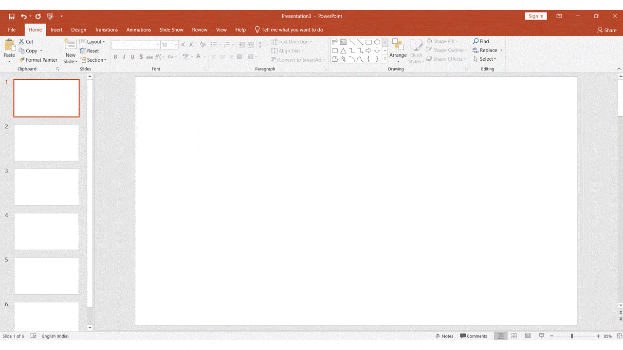
Task: Customize Quick Access Toolbar dropdown
Action: (62, 17)
